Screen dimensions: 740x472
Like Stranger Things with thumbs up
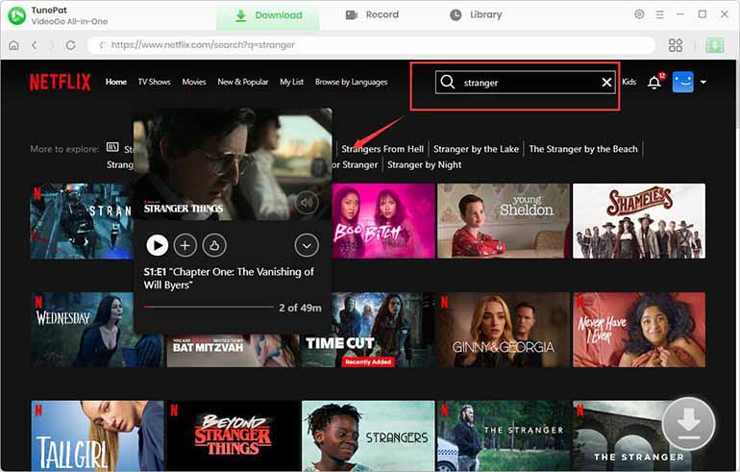coord(214,245)
